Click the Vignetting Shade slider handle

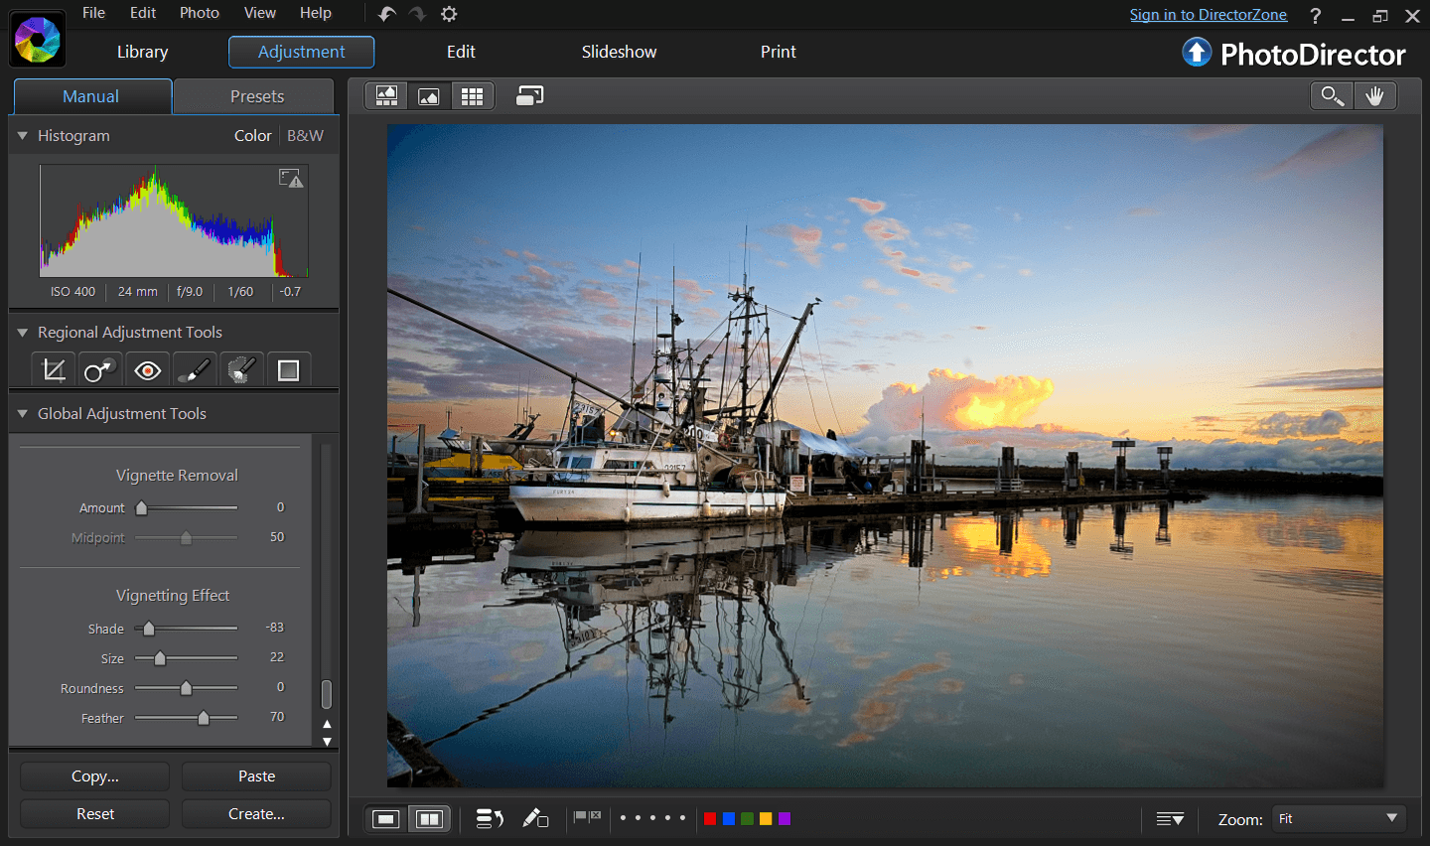[x=149, y=629]
